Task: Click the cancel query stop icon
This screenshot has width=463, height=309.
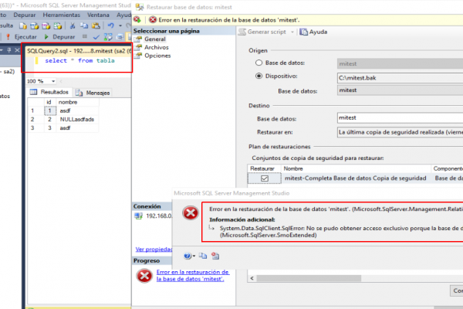Action: (x=85, y=36)
